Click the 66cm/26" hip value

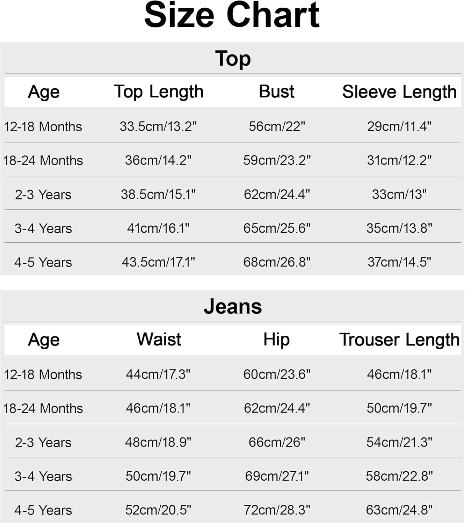coord(277,442)
